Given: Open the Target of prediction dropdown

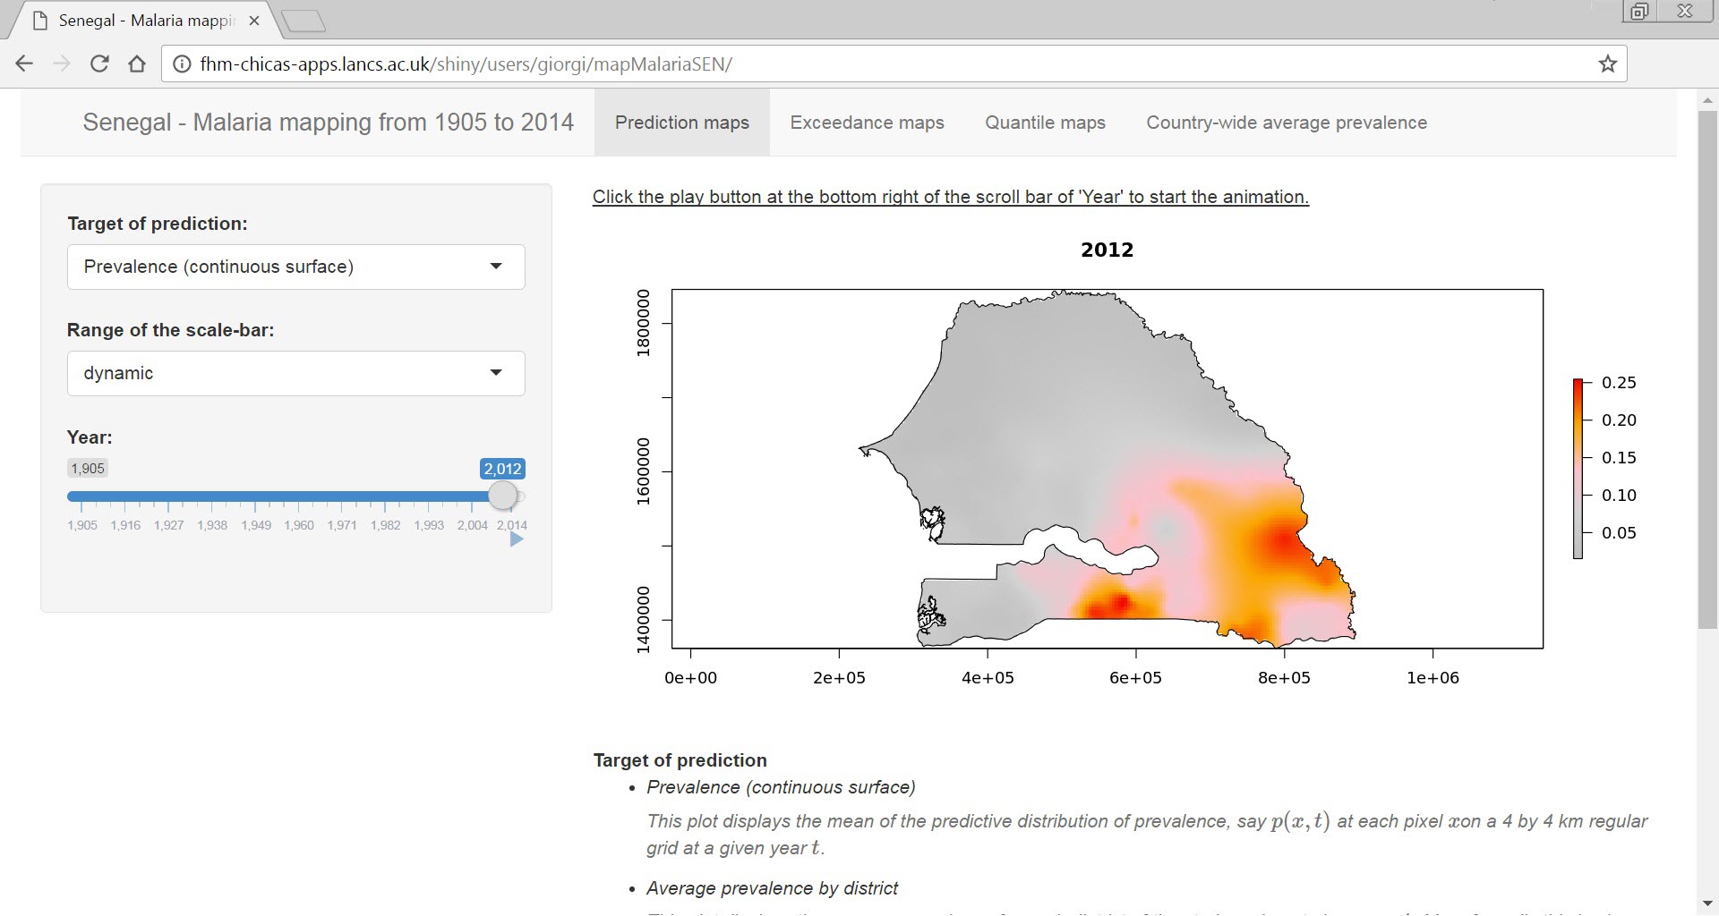Looking at the screenshot, I should [x=295, y=267].
